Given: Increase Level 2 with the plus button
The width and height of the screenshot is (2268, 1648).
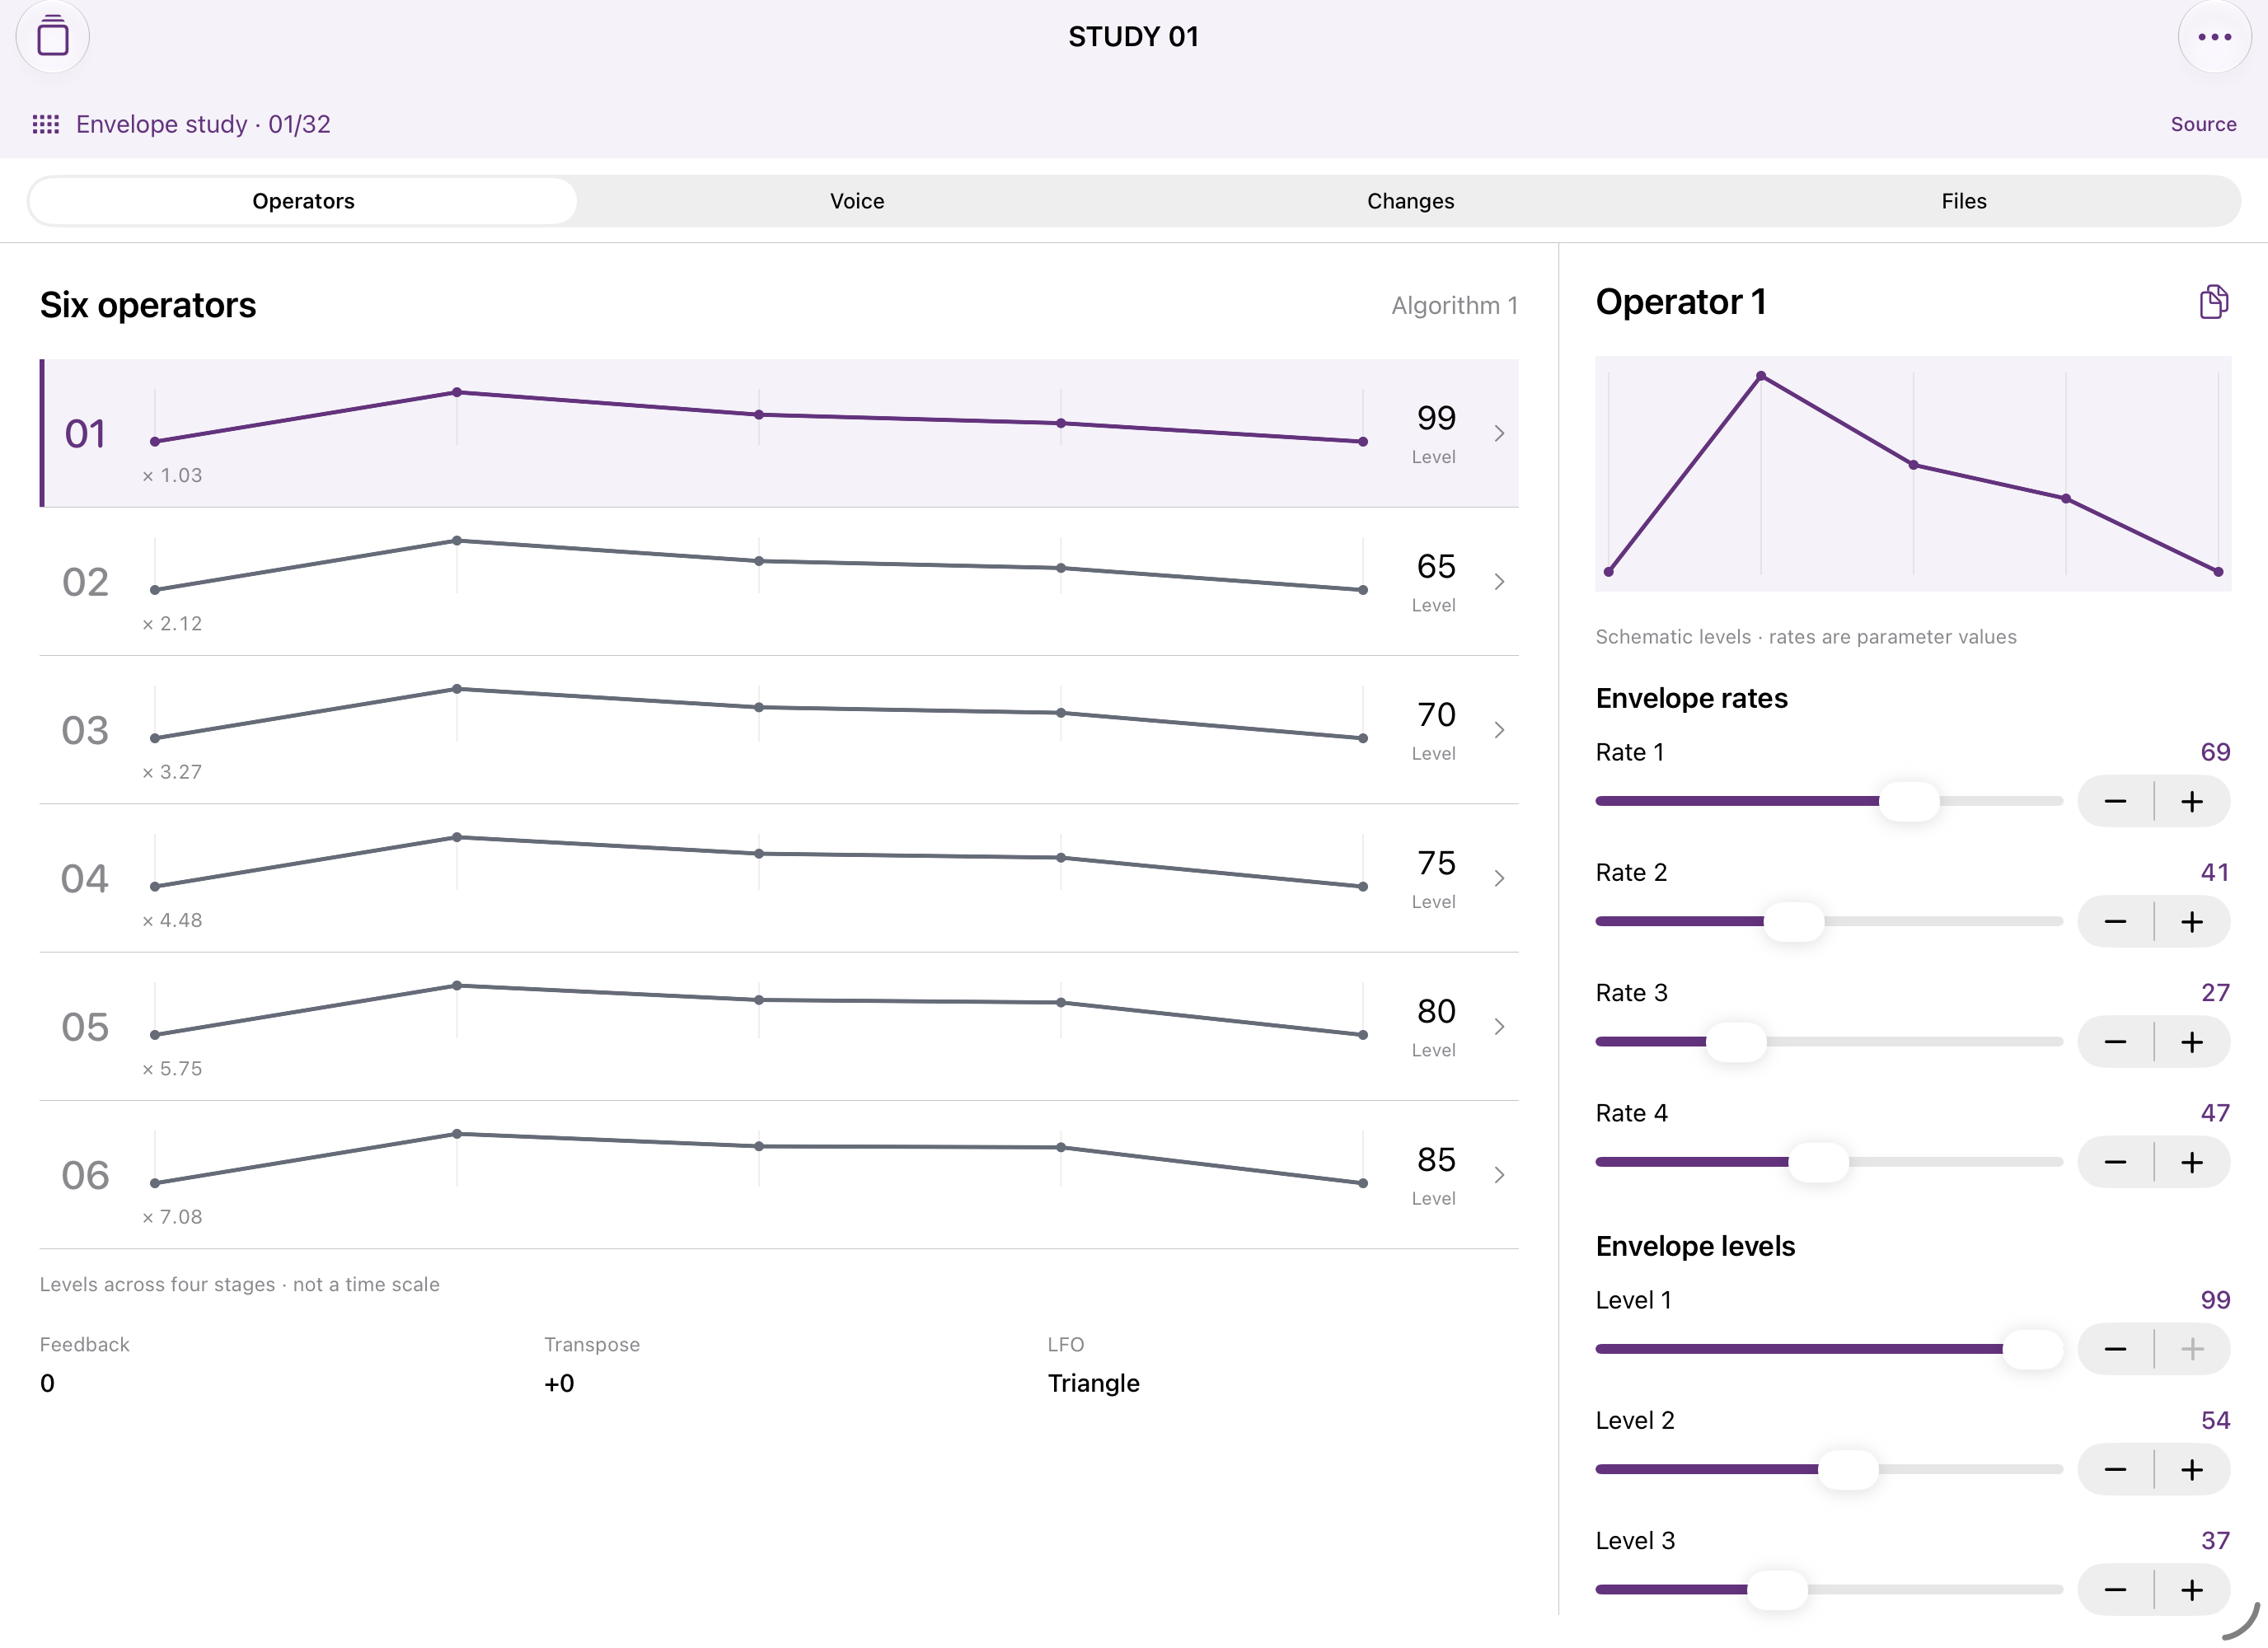Looking at the screenshot, I should click(x=2192, y=1470).
